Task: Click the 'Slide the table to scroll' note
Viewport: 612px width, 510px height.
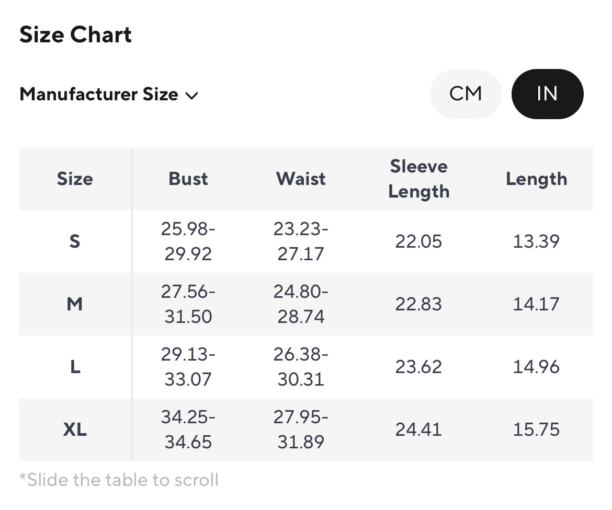Action: 119,480
